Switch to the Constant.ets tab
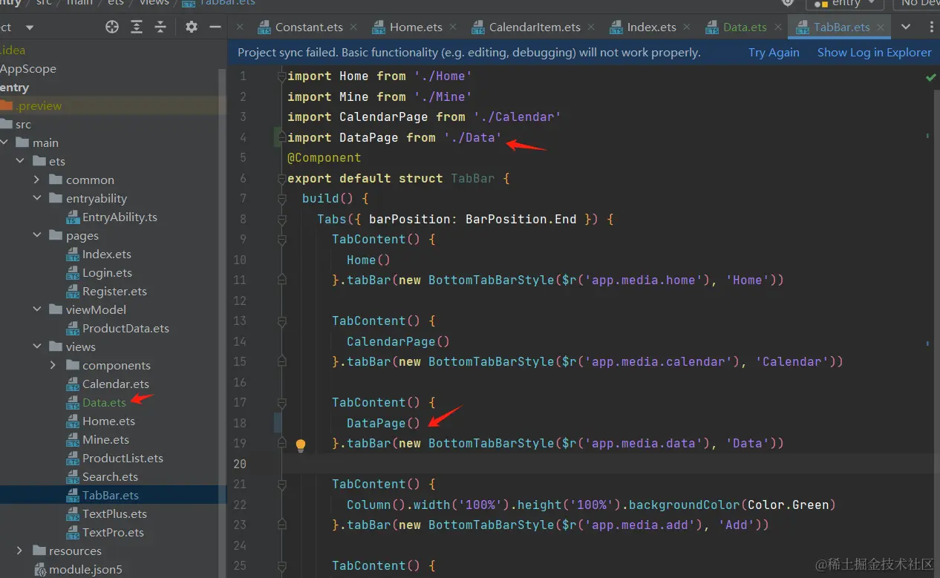940x578 pixels. [x=309, y=27]
